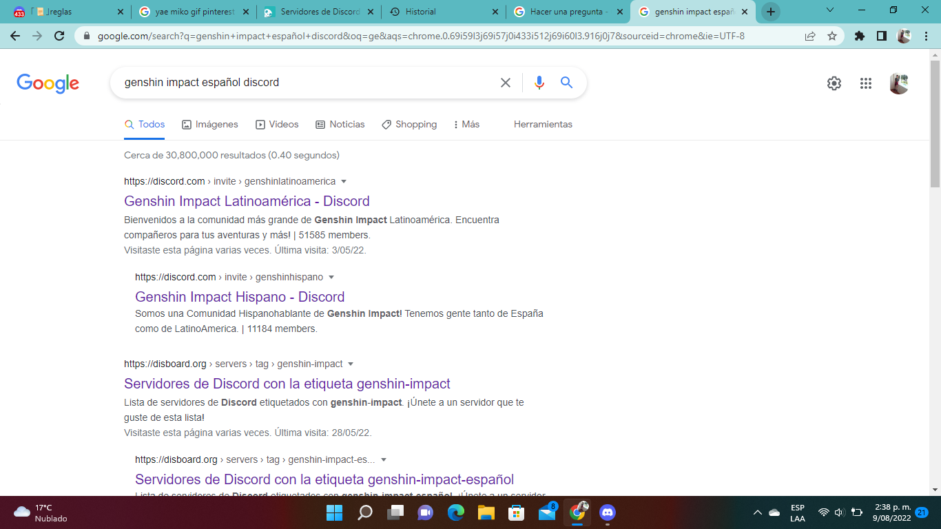This screenshot has height=529, width=941.
Task: Open Genshin Impact Hispano - Discord result
Action: tap(240, 297)
